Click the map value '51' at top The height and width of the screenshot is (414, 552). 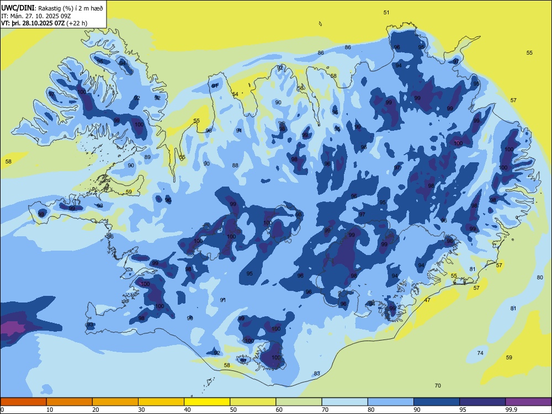click(386, 12)
